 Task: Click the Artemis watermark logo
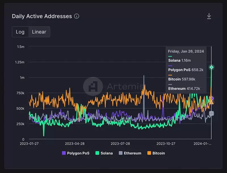93,86
